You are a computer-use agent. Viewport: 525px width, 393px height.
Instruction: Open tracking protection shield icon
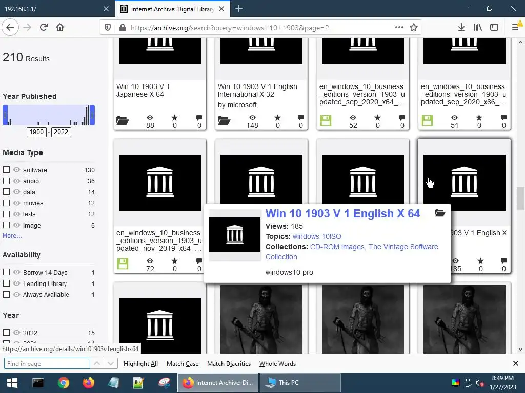tap(108, 28)
